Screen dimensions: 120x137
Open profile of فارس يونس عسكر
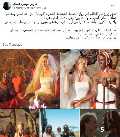coord(25,4)
